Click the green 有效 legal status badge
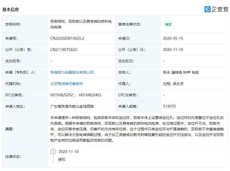Screen dimensions: 230x171 (168, 24)
